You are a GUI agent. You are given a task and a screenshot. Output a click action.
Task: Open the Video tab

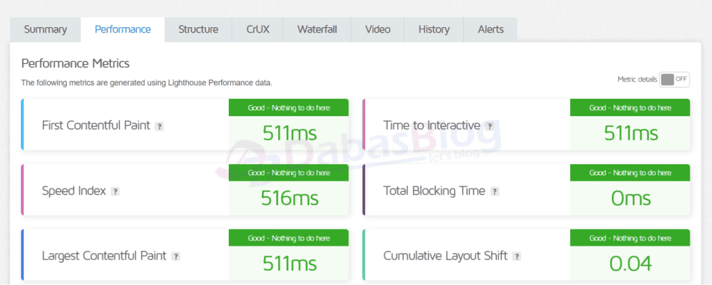[x=378, y=29]
